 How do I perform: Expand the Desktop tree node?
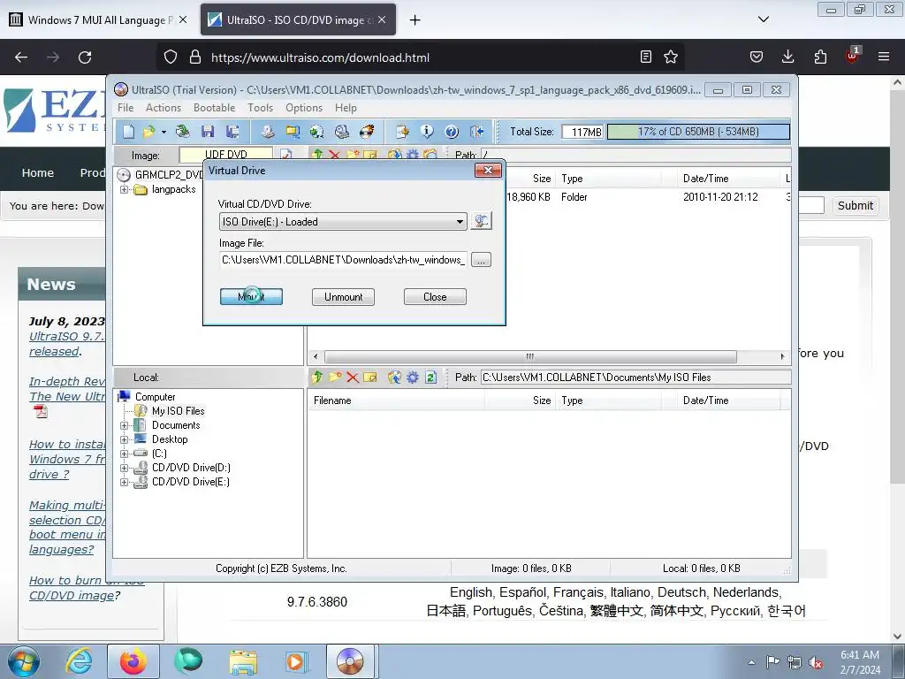click(x=124, y=439)
